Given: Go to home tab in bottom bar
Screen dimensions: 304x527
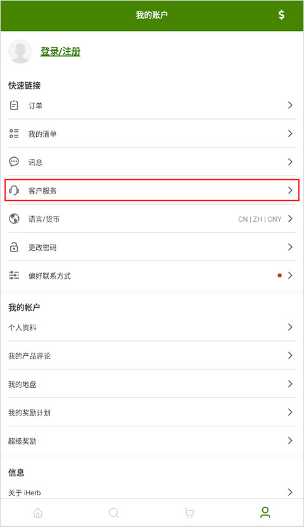Looking at the screenshot, I should coord(38,512).
